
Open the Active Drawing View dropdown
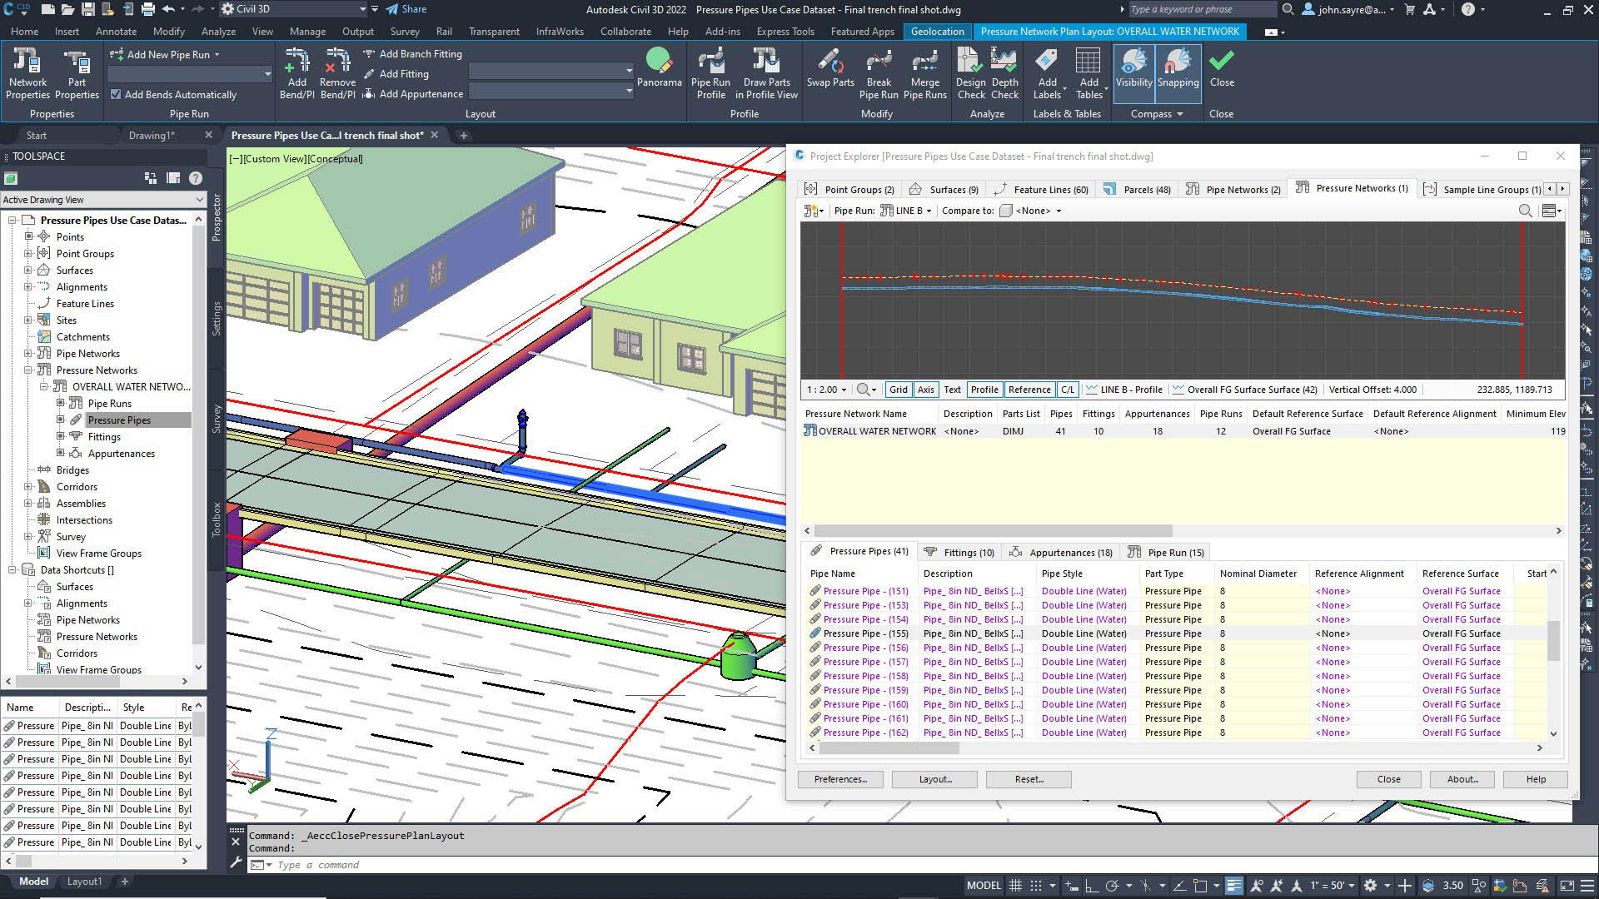point(198,200)
